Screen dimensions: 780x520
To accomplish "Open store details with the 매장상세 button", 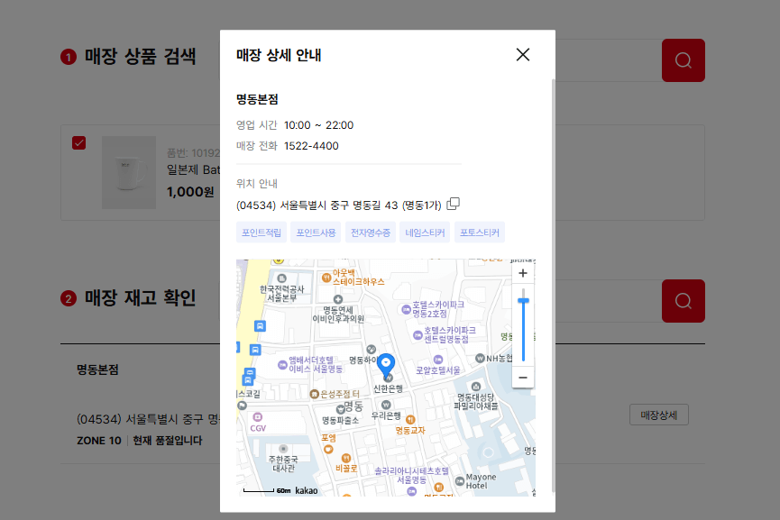I will tap(658, 415).
